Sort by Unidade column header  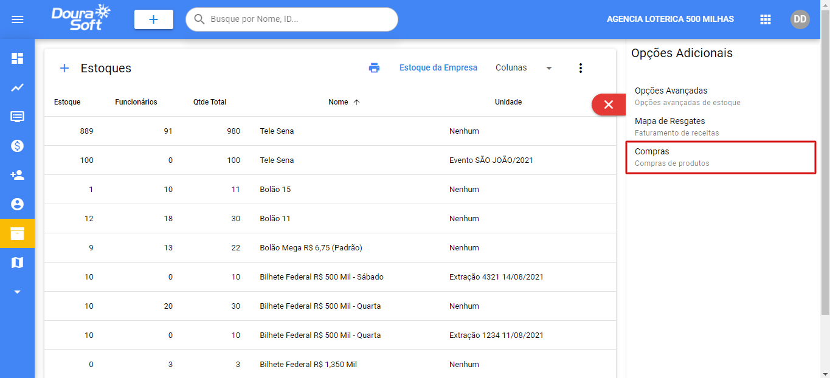tap(508, 102)
